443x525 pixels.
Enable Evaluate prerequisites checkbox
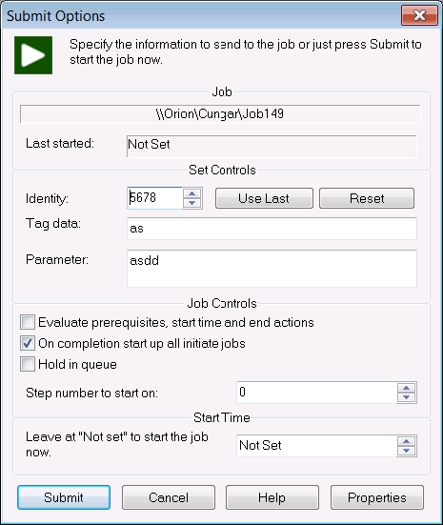27,322
